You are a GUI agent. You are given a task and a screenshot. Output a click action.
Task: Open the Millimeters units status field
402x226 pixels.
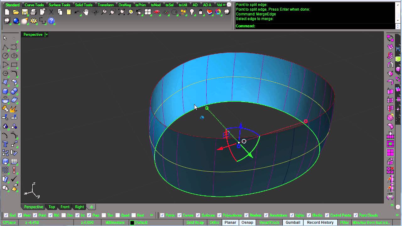(115, 223)
